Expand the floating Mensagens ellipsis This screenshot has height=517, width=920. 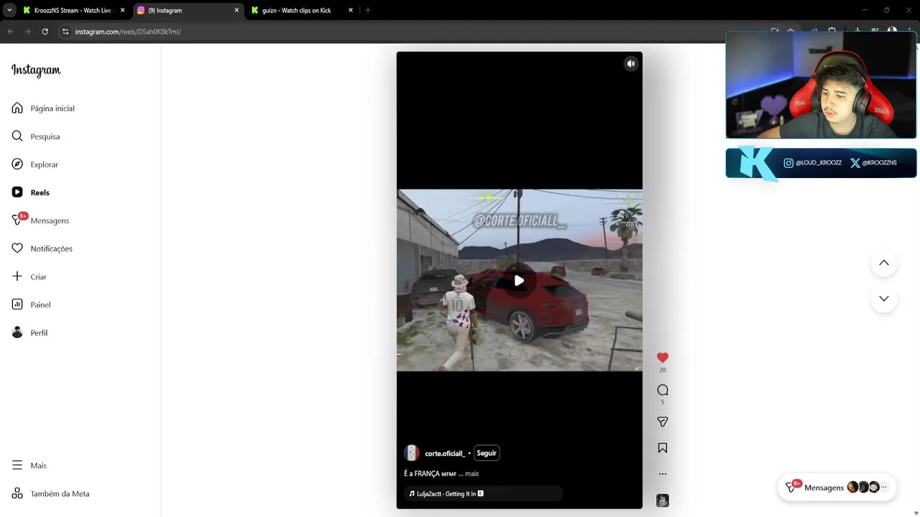pyautogui.click(x=884, y=488)
